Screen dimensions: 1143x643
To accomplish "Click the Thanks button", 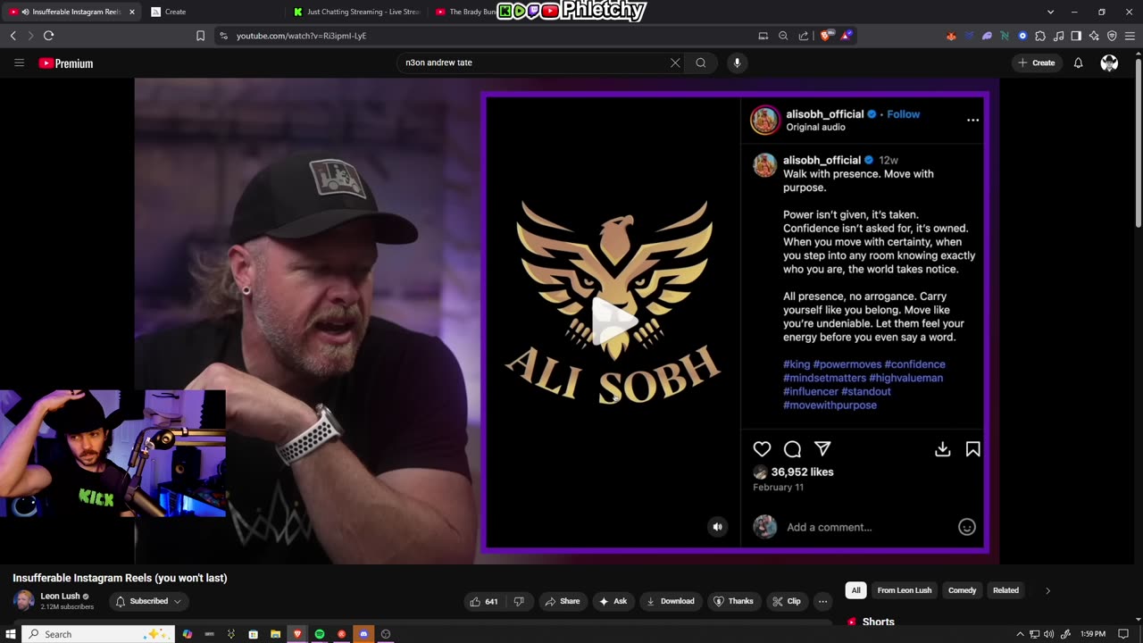I will pos(733,601).
